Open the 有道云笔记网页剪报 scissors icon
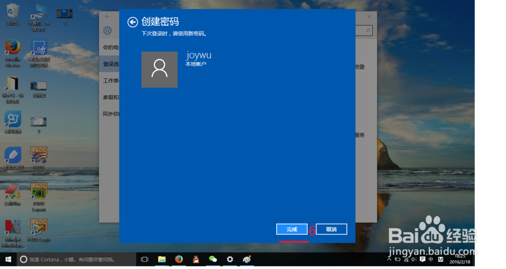 39,53
